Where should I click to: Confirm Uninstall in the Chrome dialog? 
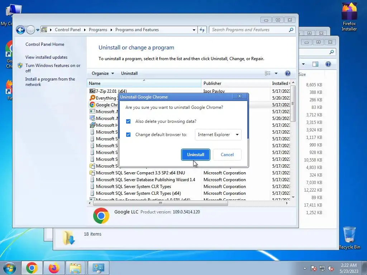click(195, 155)
